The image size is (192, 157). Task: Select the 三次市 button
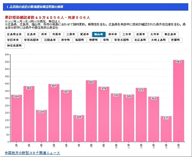(127, 34)
